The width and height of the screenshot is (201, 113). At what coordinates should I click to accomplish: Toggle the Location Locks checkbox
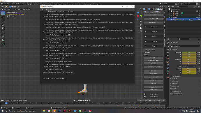(x=145, y=94)
